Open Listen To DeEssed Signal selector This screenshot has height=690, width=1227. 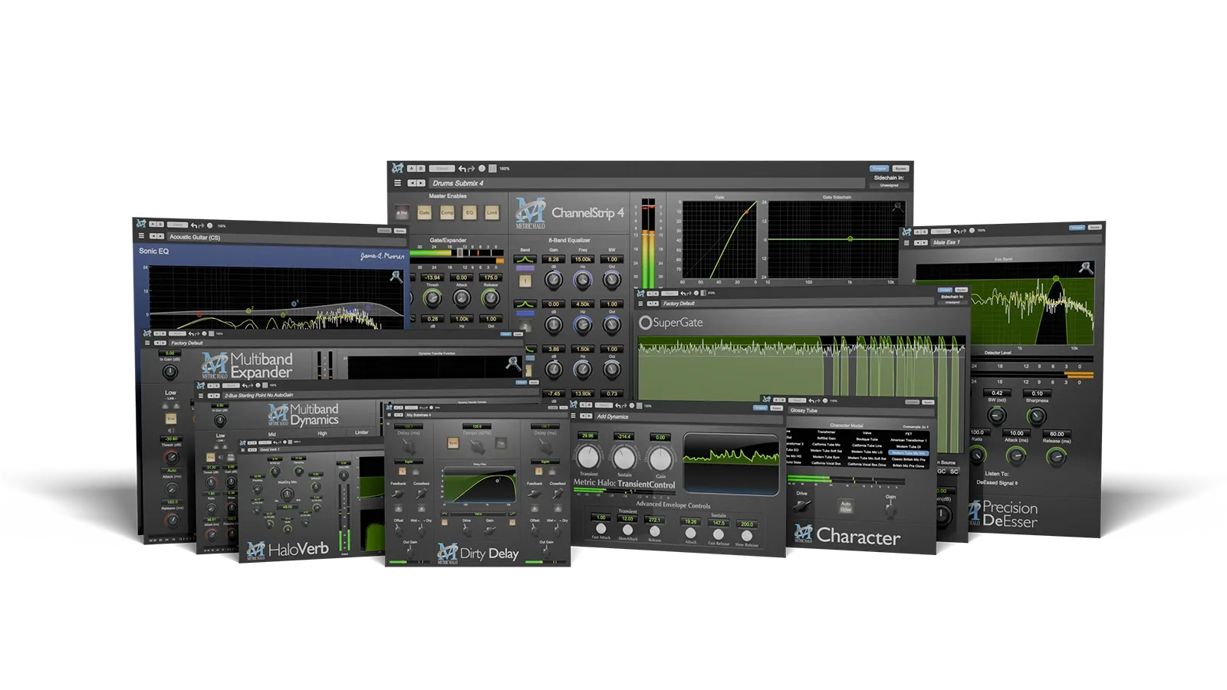pyautogui.click(x=997, y=483)
